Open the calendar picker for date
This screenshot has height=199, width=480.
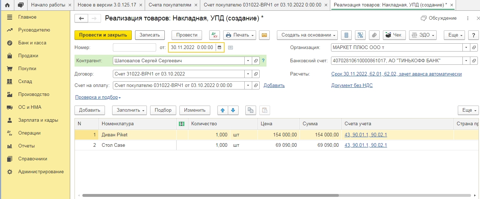220,47
